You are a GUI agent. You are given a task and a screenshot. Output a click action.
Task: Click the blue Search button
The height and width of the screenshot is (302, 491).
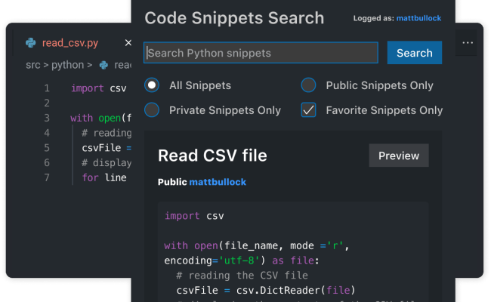click(x=414, y=53)
